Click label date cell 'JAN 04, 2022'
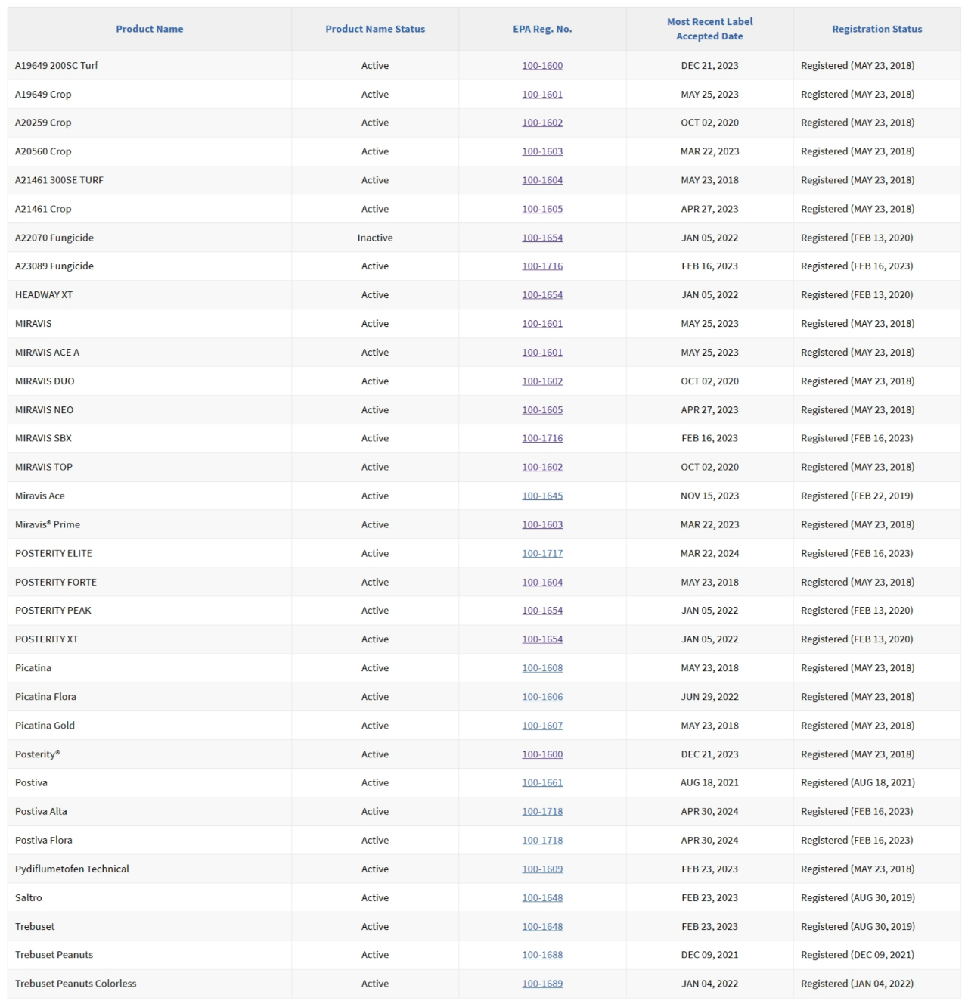This screenshot has height=1007, width=968. pos(709,984)
